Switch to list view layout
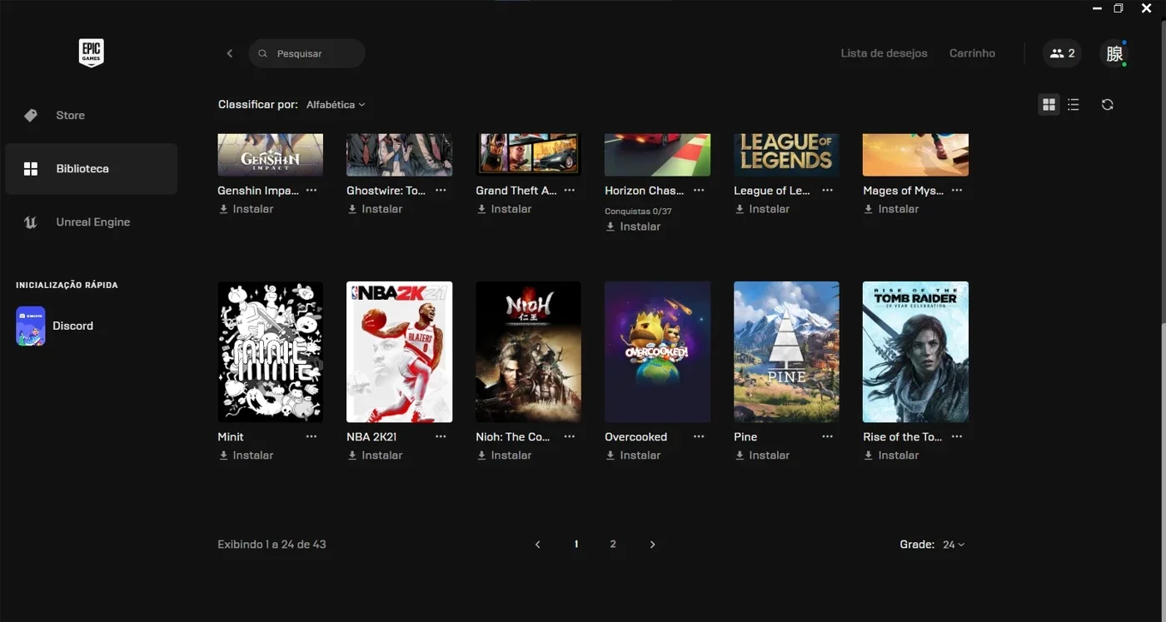Viewport: 1166px width, 622px height. point(1074,105)
